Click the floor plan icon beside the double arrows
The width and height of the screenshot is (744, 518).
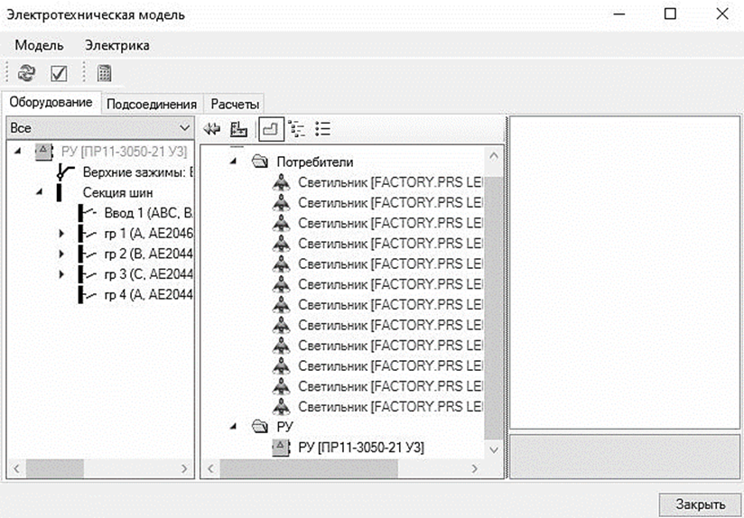[x=238, y=129]
